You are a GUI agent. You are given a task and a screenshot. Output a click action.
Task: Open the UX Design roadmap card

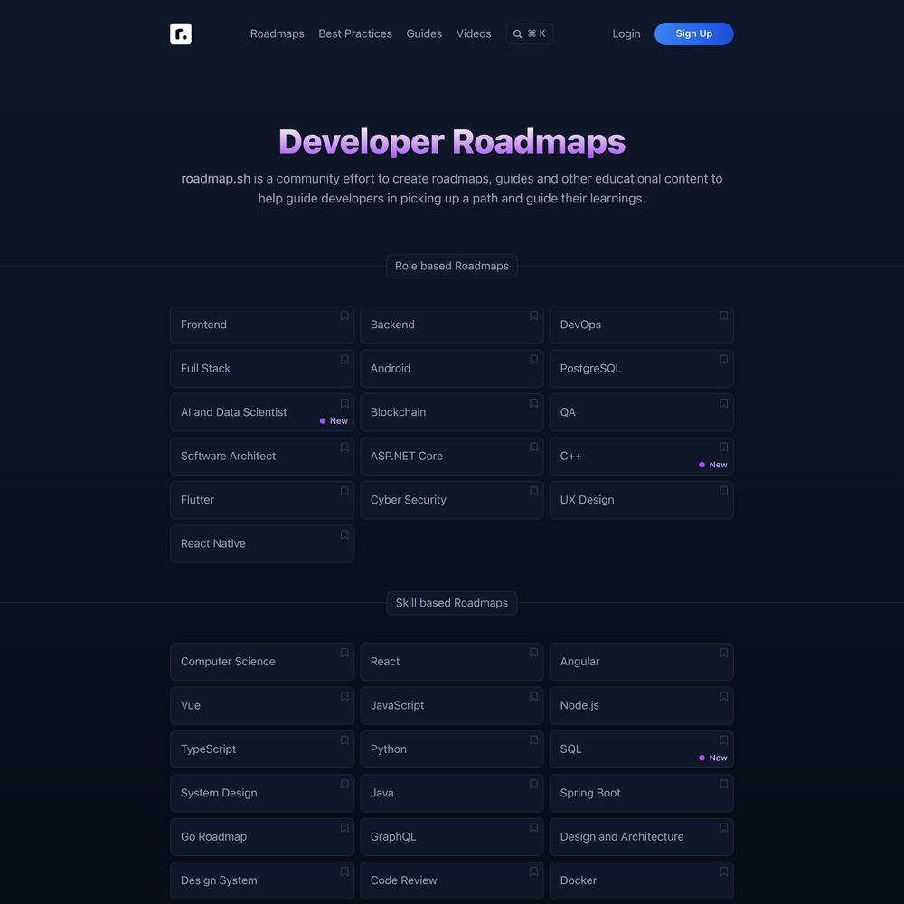click(x=641, y=500)
